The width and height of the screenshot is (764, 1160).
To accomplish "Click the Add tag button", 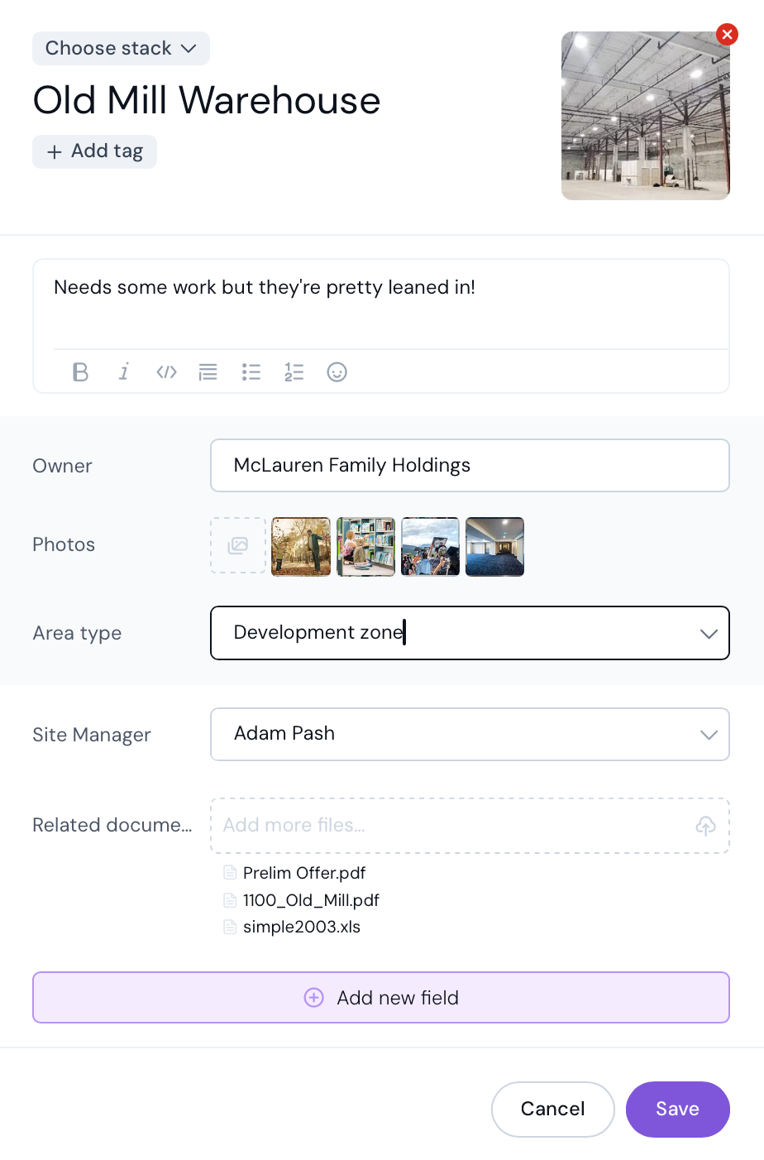I will pyautogui.click(x=95, y=151).
